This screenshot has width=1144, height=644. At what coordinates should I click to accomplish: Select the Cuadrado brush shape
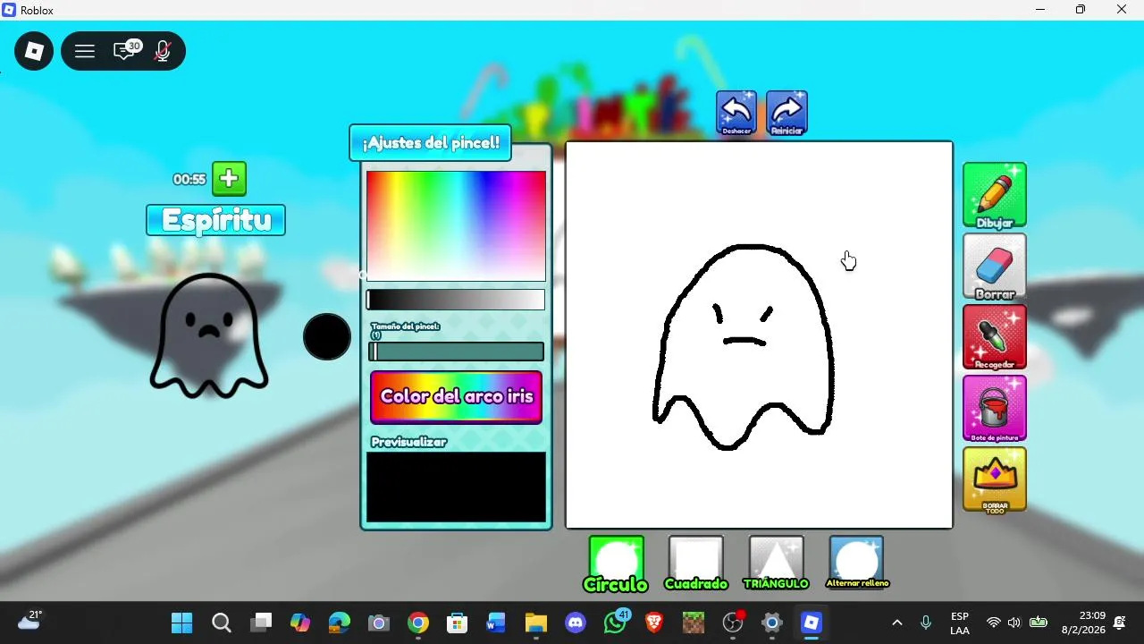696,563
